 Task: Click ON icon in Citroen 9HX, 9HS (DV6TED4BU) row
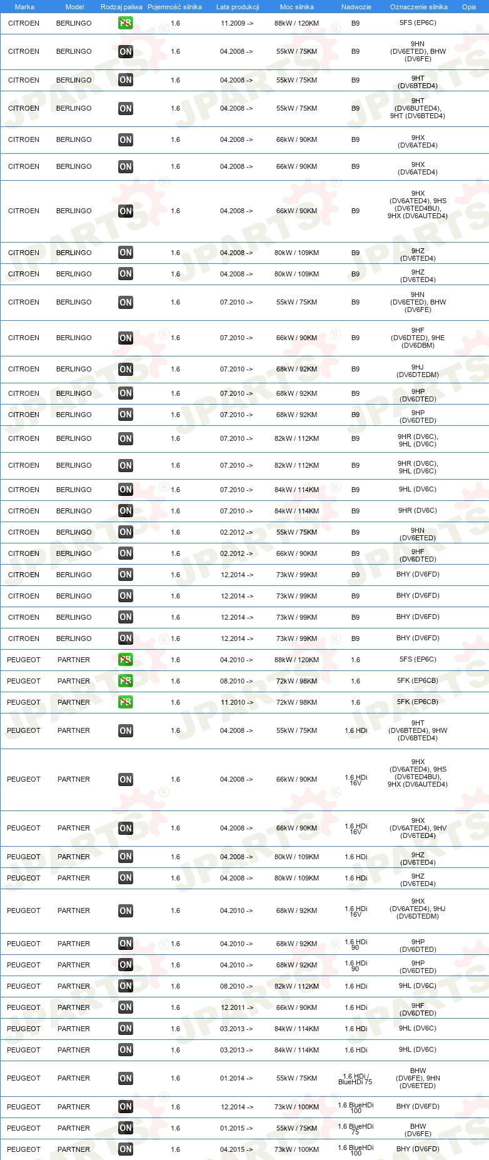pyautogui.click(x=126, y=211)
